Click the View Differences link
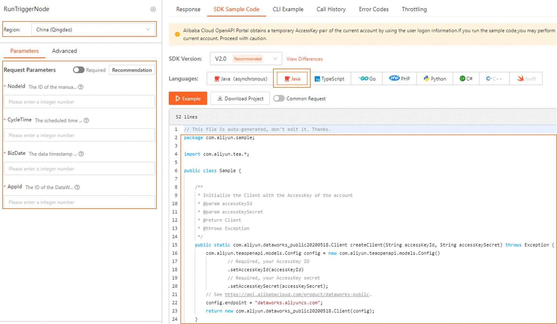The height and width of the screenshot is (324, 557). tap(304, 59)
